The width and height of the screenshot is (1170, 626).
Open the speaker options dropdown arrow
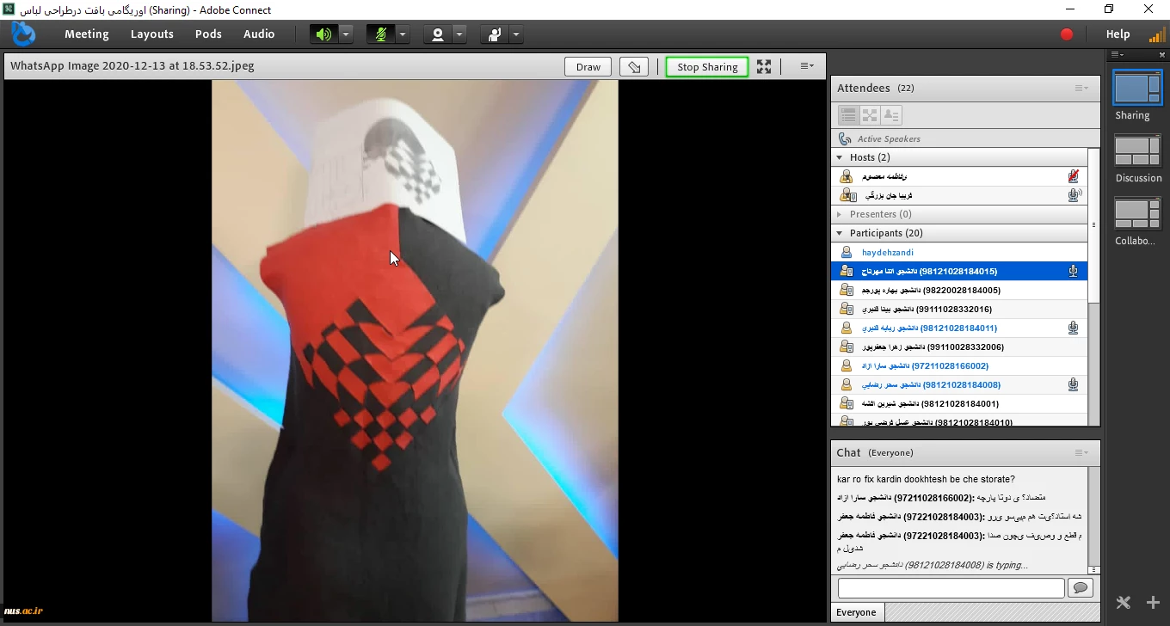346,34
